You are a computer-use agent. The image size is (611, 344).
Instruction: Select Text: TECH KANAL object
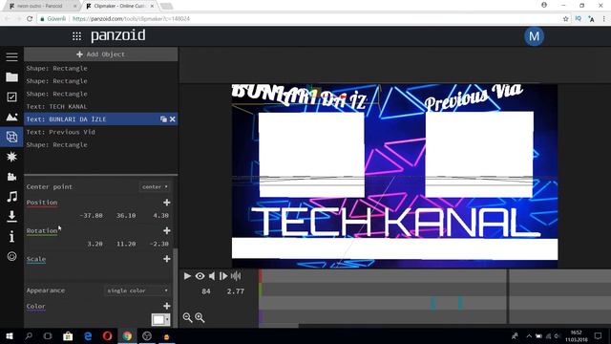pos(100,106)
